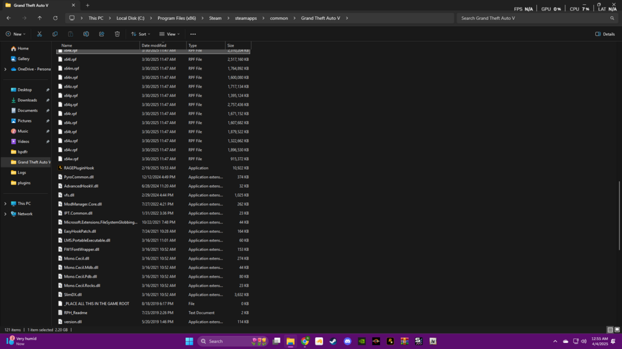Screen dimensions: 622x349
Task: Open the New dropdown menu
Action: pyautogui.click(x=16, y=34)
